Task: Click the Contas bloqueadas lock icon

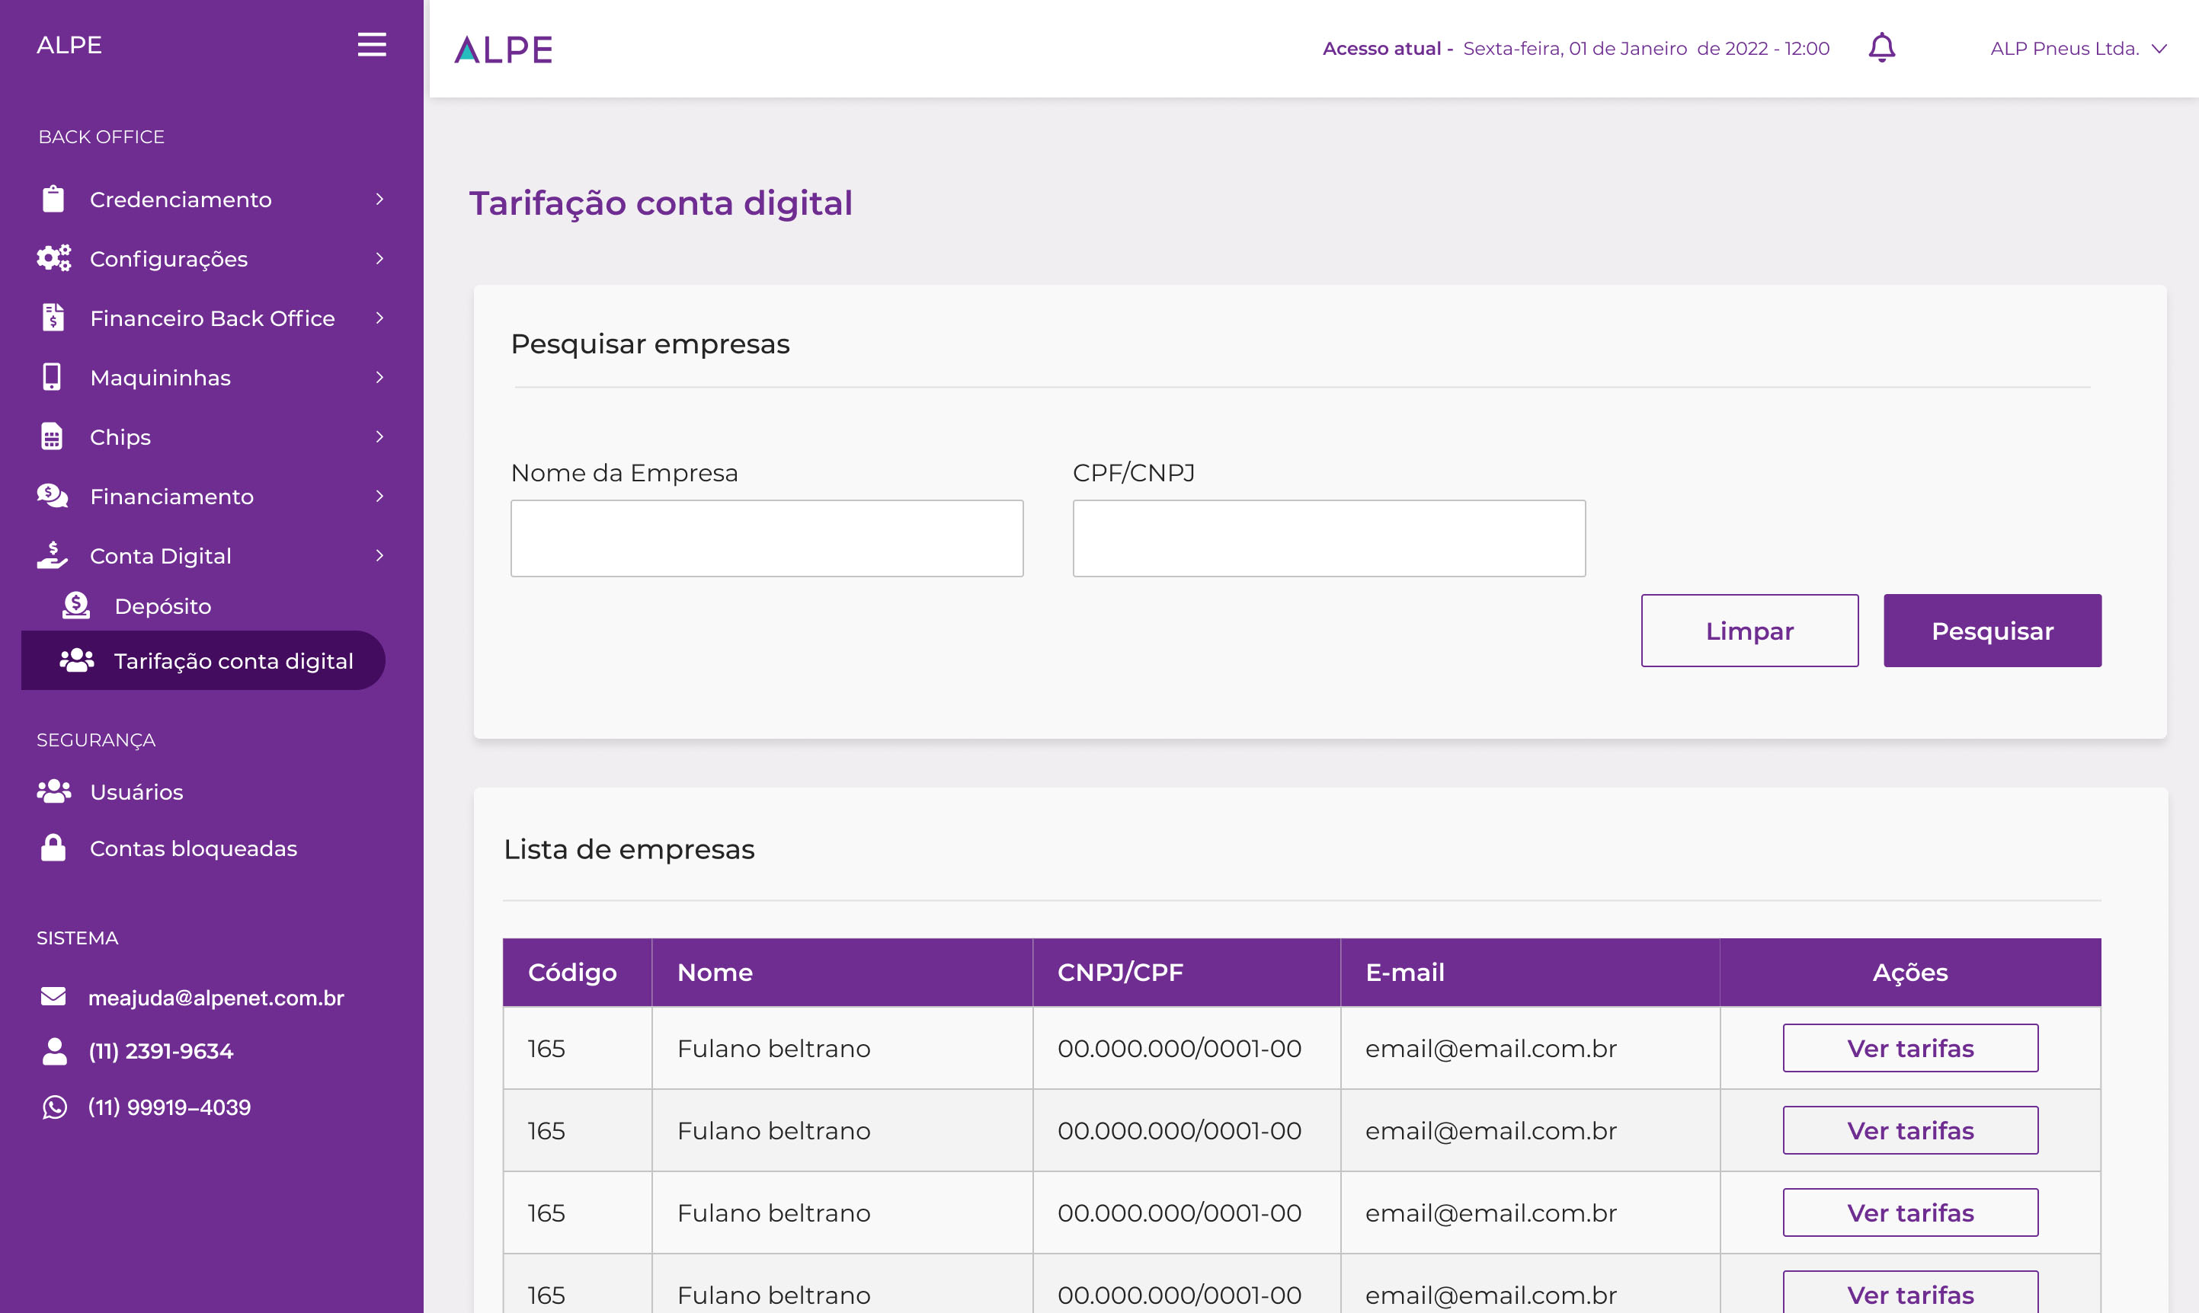Action: [x=53, y=848]
